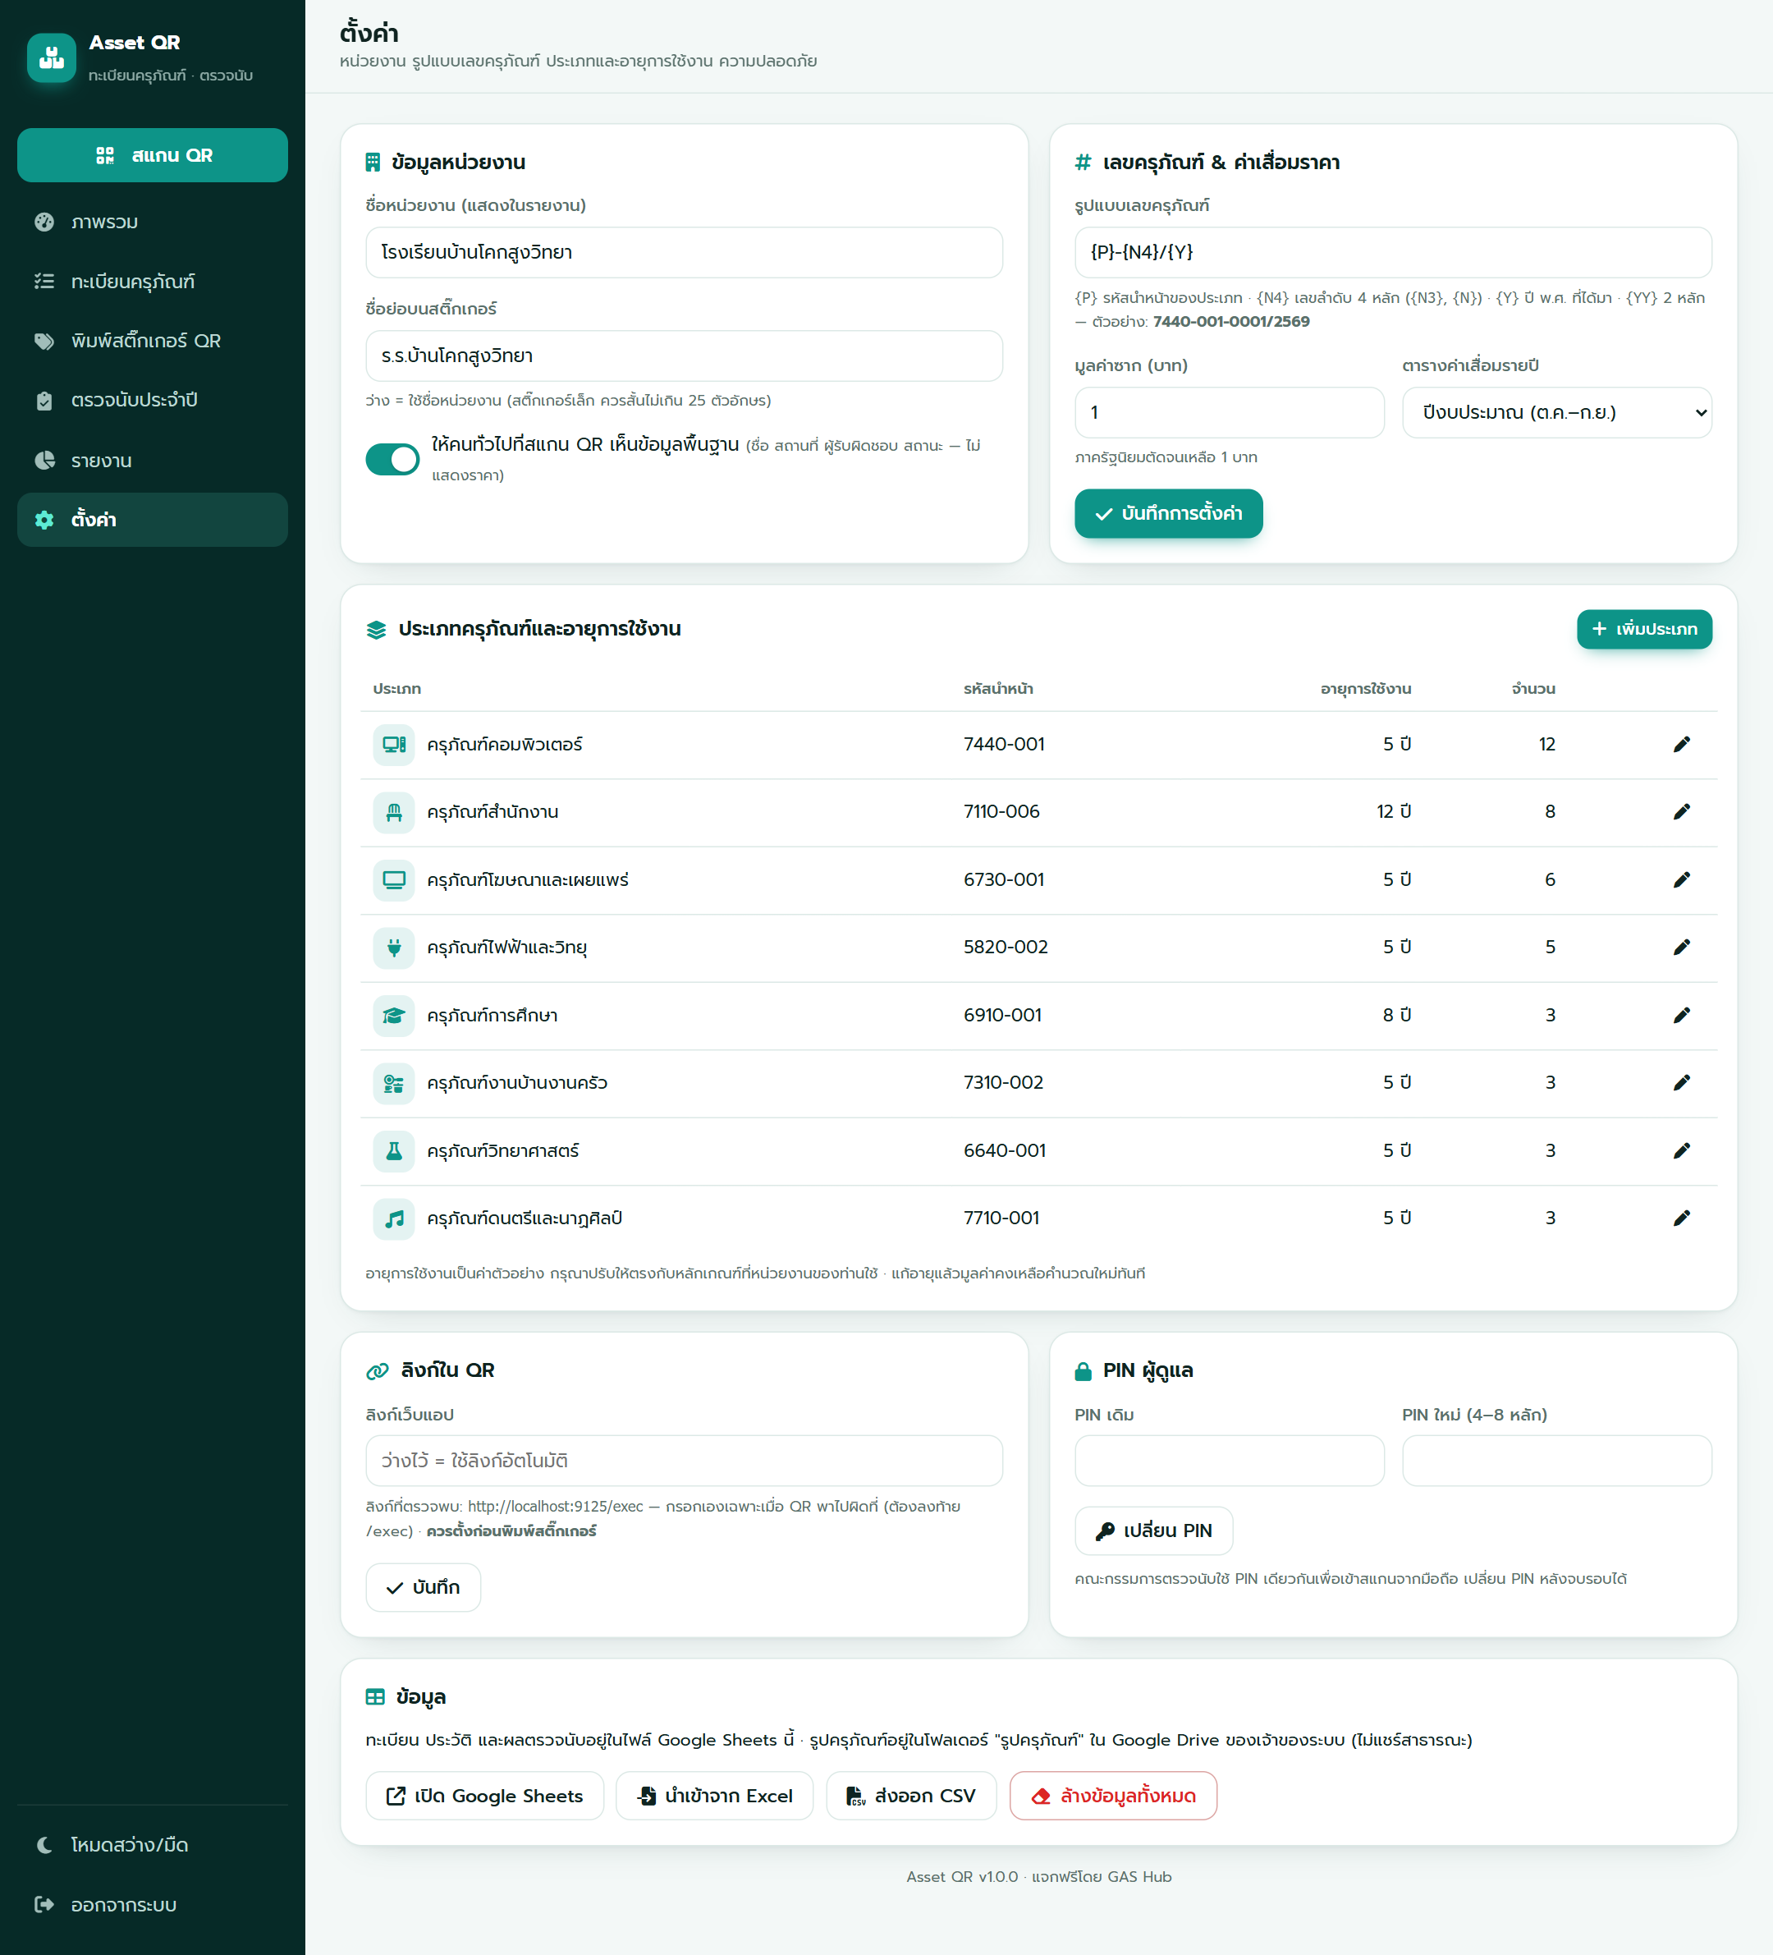Click นำเข้าจาก Excel button

click(714, 1796)
